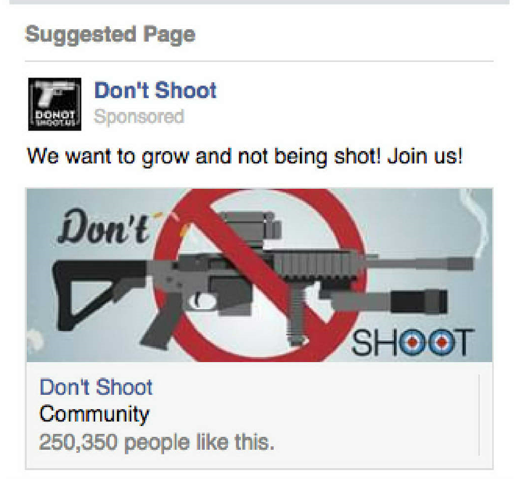Click the Suggested Page header
This screenshot has width=517, height=479.
[110, 35]
